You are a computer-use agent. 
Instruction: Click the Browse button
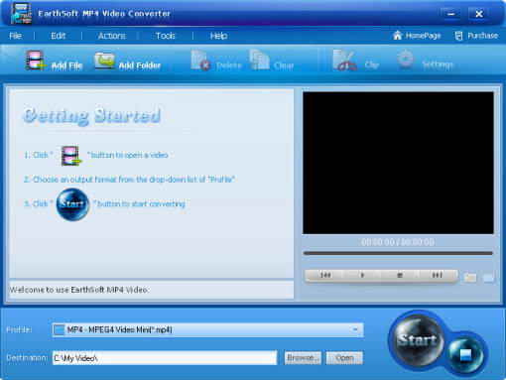point(303,358)
